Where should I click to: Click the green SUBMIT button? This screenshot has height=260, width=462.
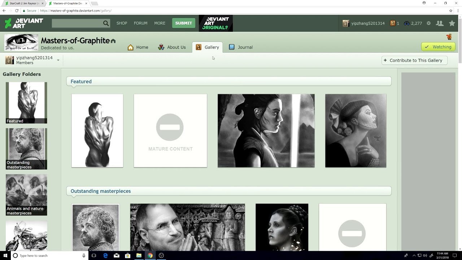(183, 23)
